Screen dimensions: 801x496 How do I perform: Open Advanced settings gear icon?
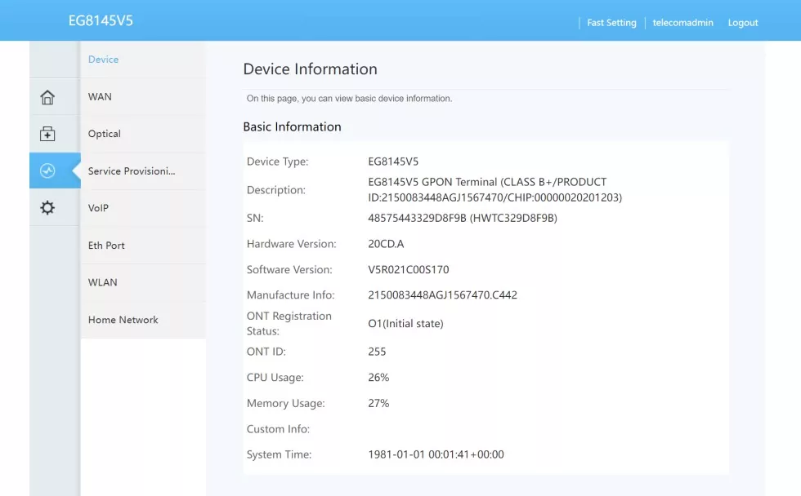[x=47, y=208]
